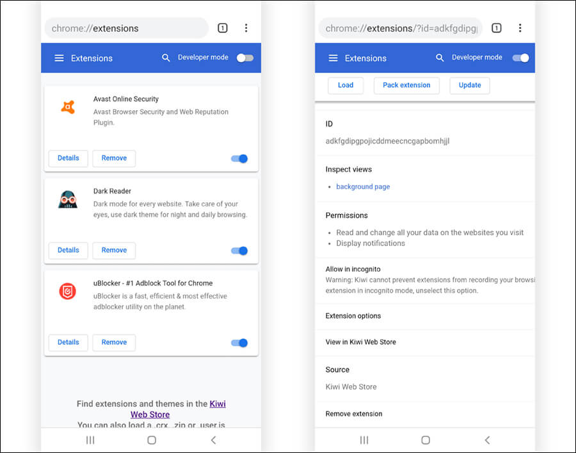Click Dark Reader extension icon

(x=68, y=199)
